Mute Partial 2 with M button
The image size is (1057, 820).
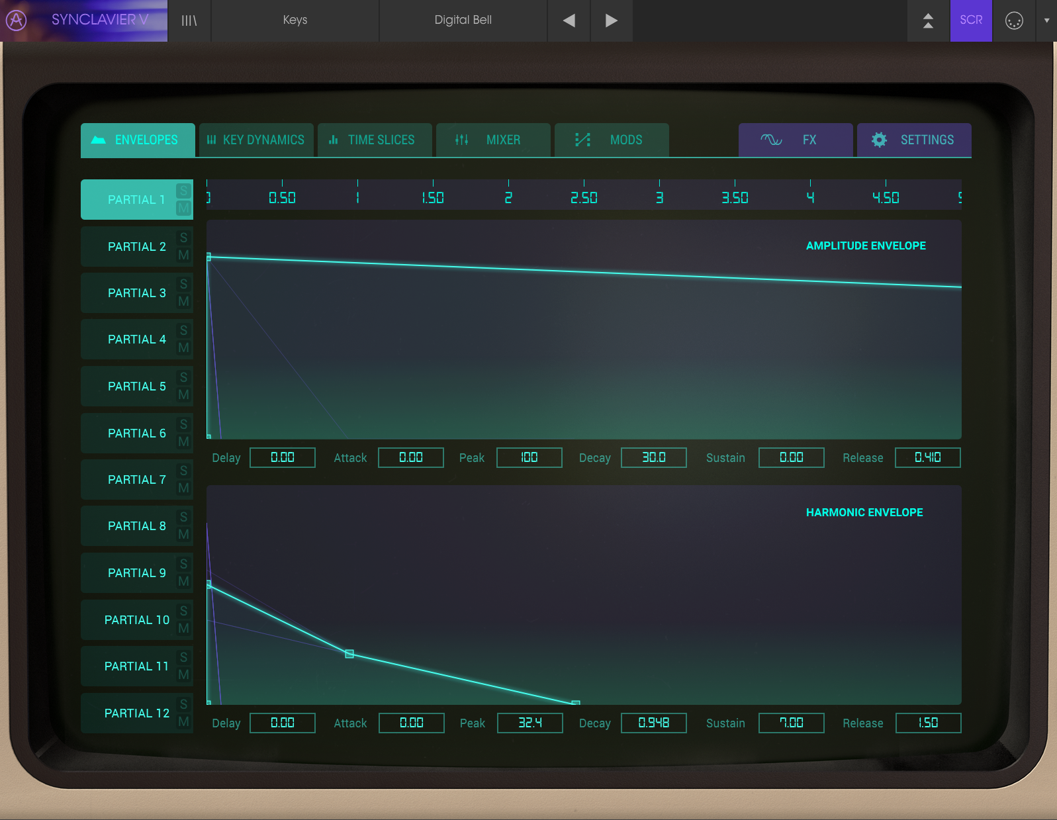point(184,255)
